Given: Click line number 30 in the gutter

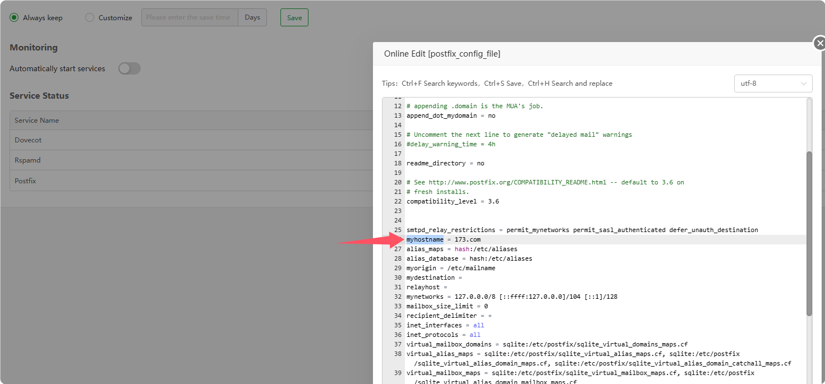Looking at the screenshot, I should 397,277.
